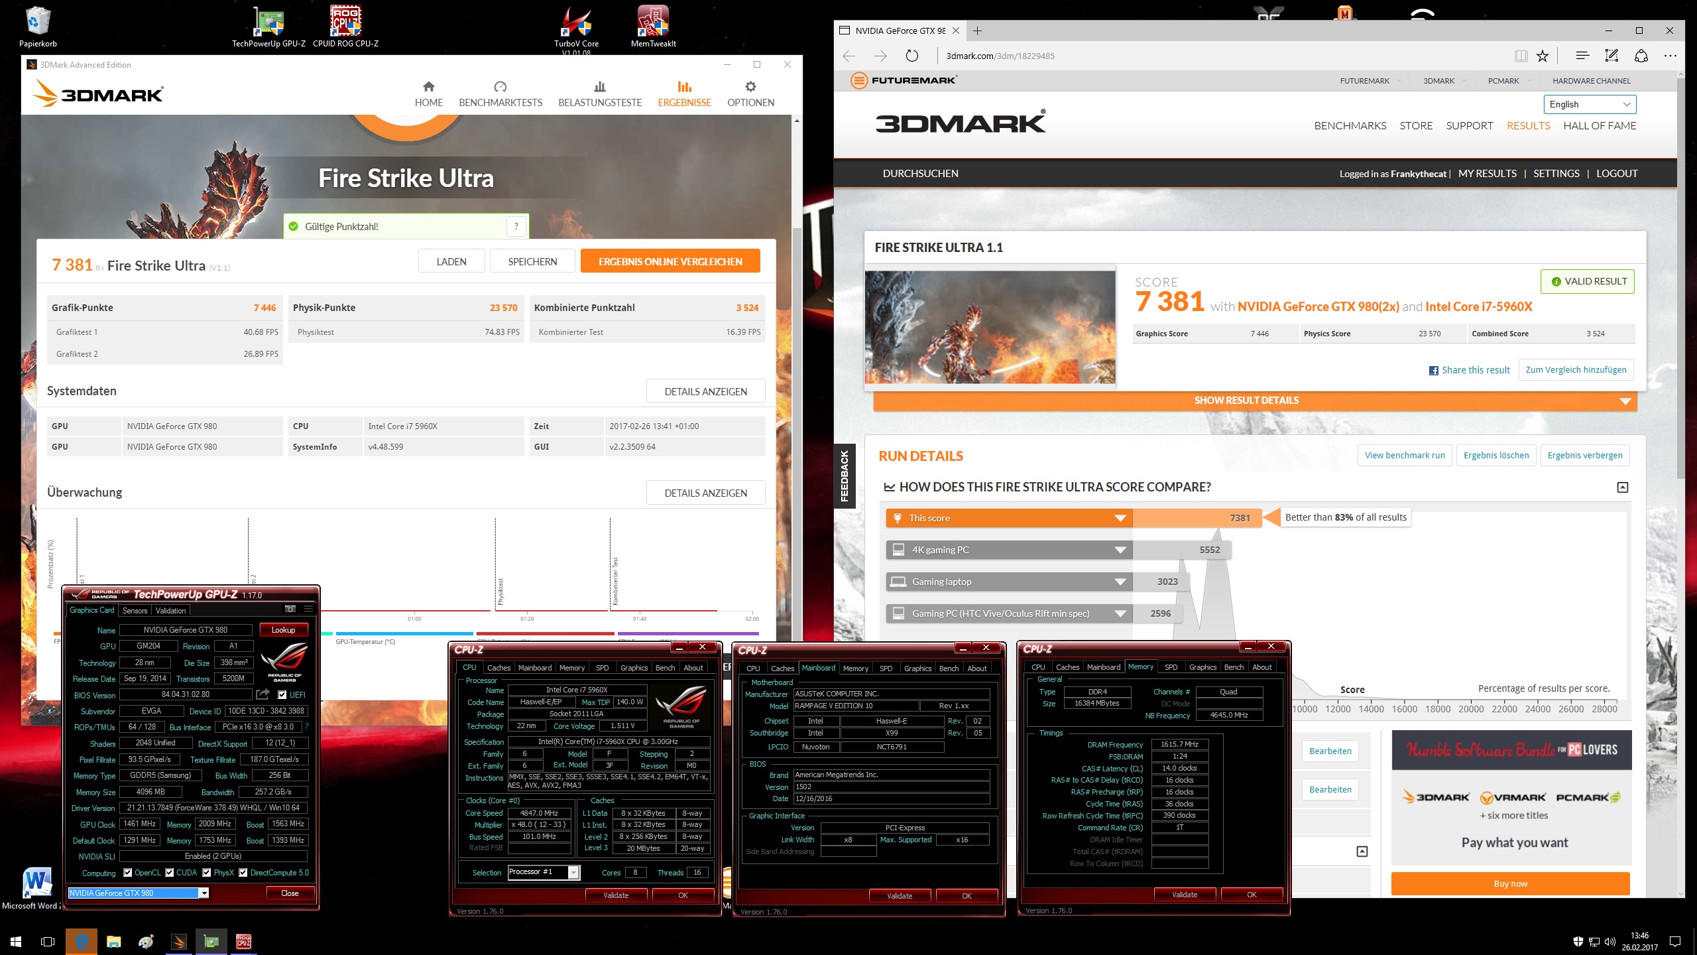Open Caches tab in first CPU-Z window
The image size is (1697, 955).
[x=498, y=668]
